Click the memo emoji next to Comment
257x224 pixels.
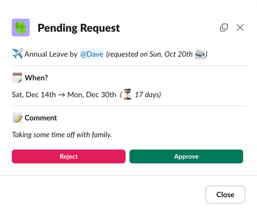[x=17, y=118]
